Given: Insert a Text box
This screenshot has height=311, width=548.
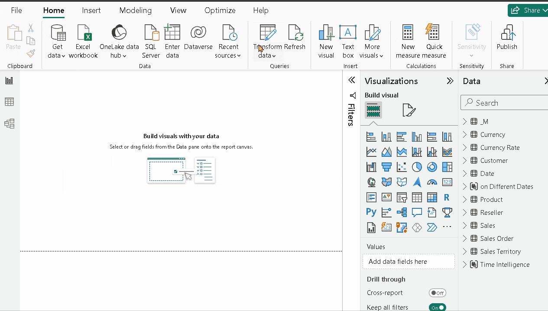Looking at the screenshot, I should click(348, 42).
